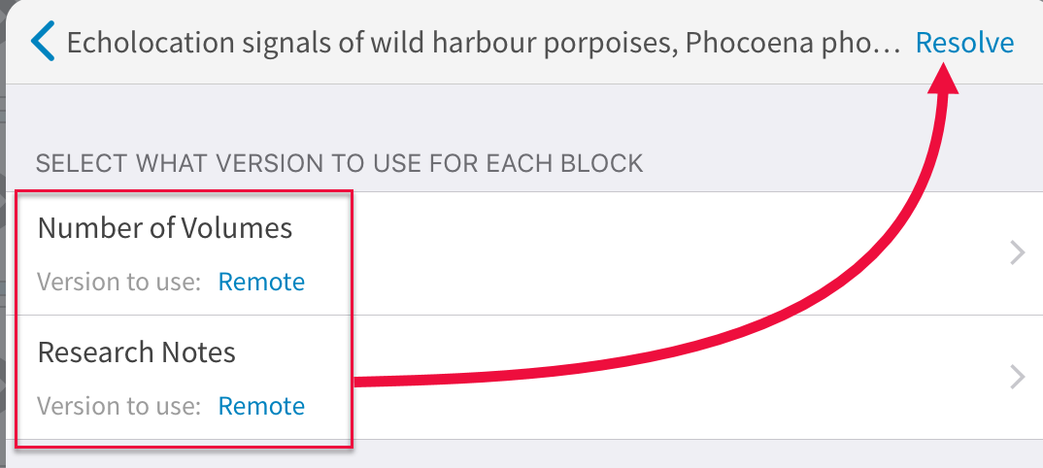Click the Research Notes heading

pos(136,351)
